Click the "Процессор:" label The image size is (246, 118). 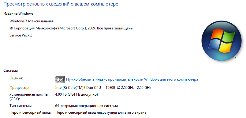19,88
